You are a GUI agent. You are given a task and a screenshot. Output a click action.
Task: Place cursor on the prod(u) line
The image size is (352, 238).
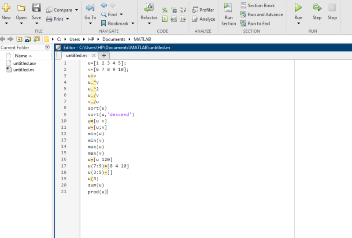97,192
